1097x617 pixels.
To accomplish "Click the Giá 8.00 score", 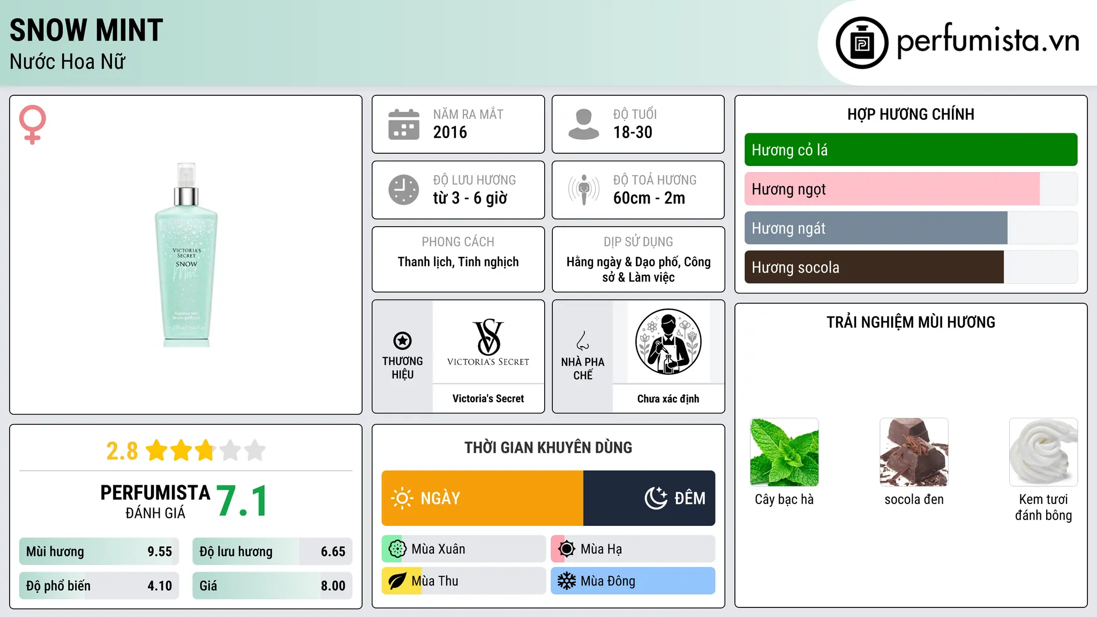I will (x=272, y=586).
